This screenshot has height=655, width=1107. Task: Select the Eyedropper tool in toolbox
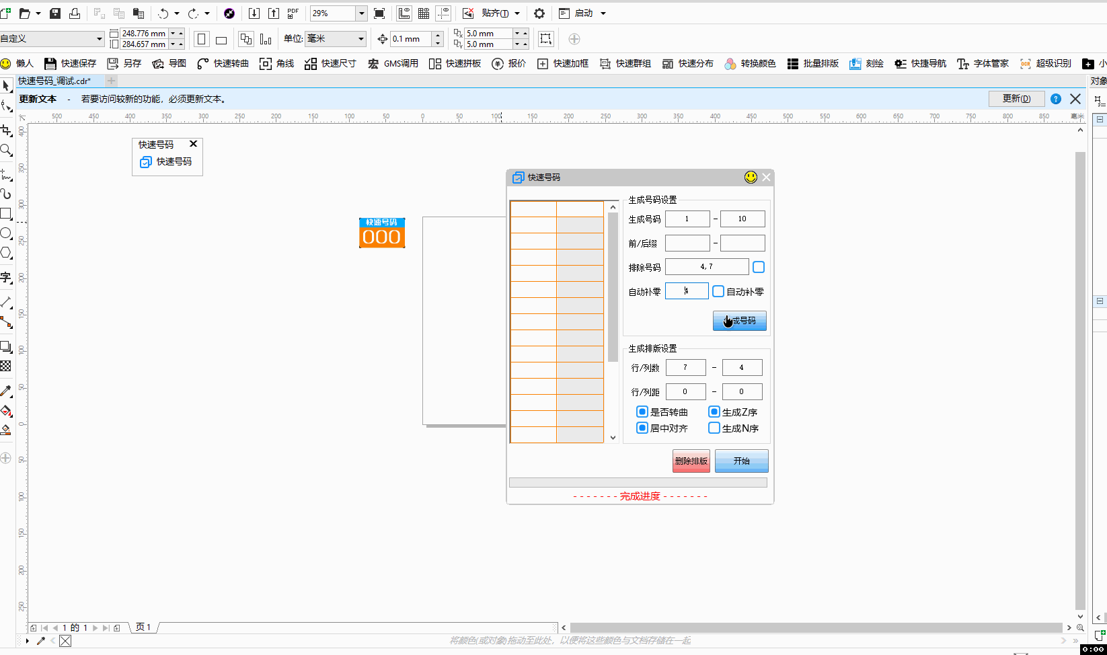click(6, 391)
